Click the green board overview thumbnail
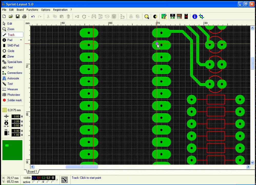The width and height of the screenshot is (256, 185). pyautogui.click(x=12, y=150)
